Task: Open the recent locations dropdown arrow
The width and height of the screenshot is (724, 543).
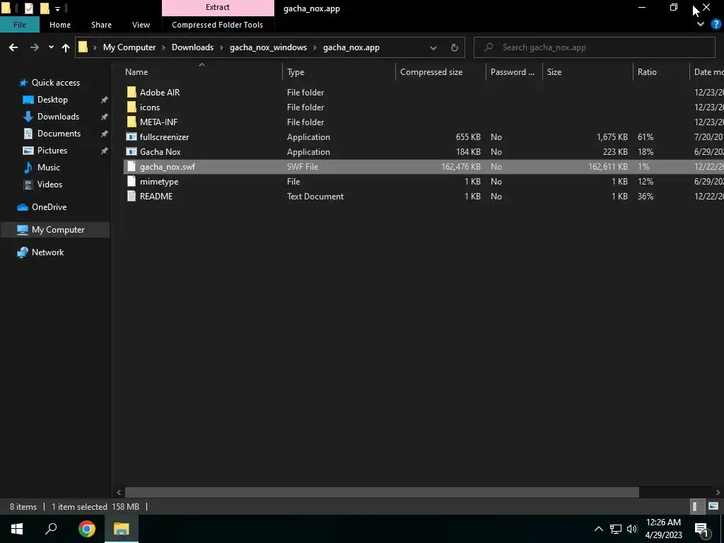Action: pyautogui.click(x=51, y=47)
